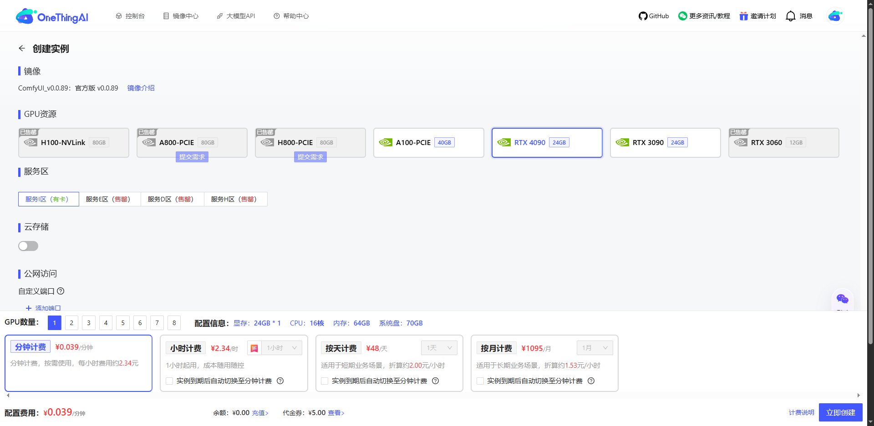Open the user avatar menu
Image resolution: width=874 pixels, height=426 pixels.
click(835, 16)
